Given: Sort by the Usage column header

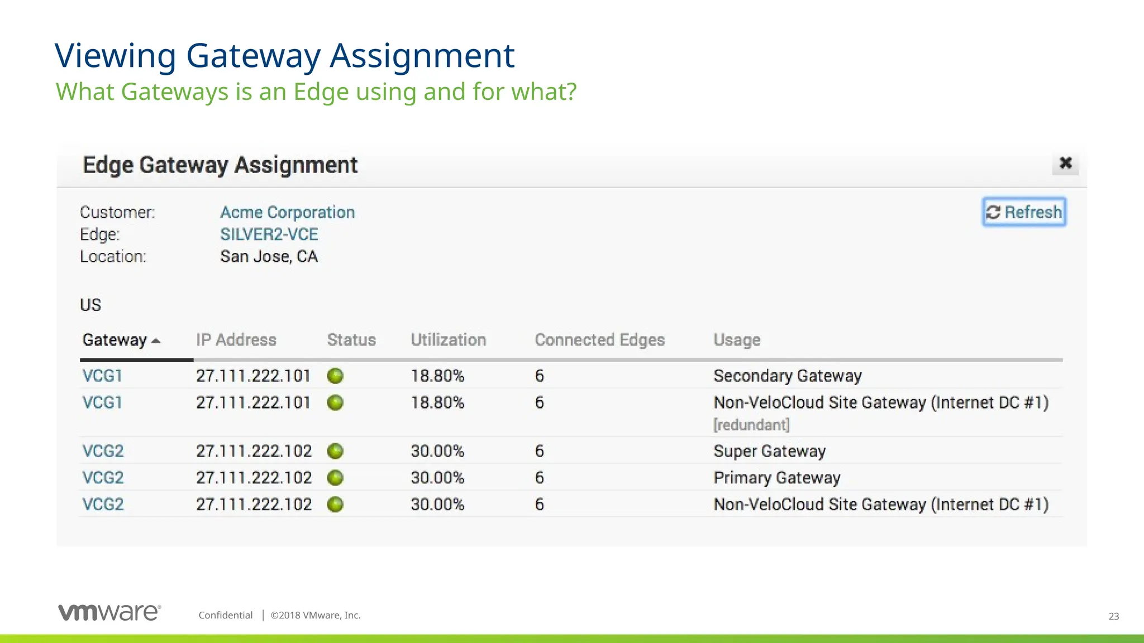Looking at the screenshot, I should (737, 340).
